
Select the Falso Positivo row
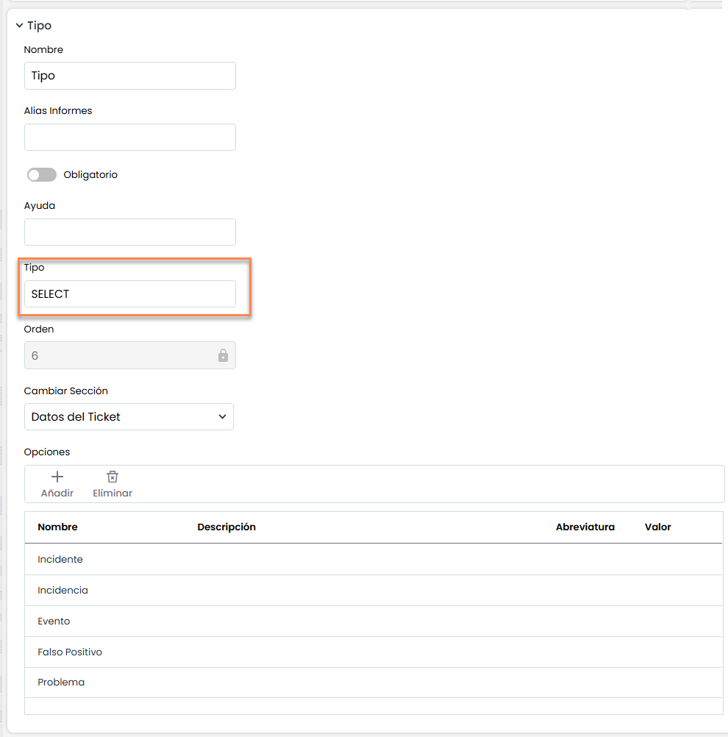click(x=70, y=652)
